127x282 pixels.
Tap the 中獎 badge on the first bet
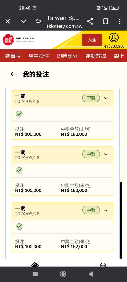click(x=91, y=98)
